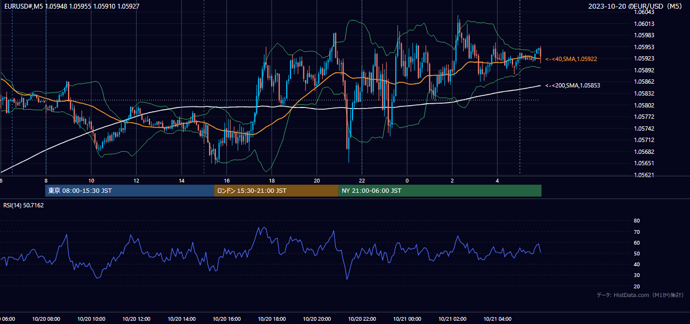Click price axis value 1.06013
This screenshot has width=690, height=324.
click(x=644, y=24)
